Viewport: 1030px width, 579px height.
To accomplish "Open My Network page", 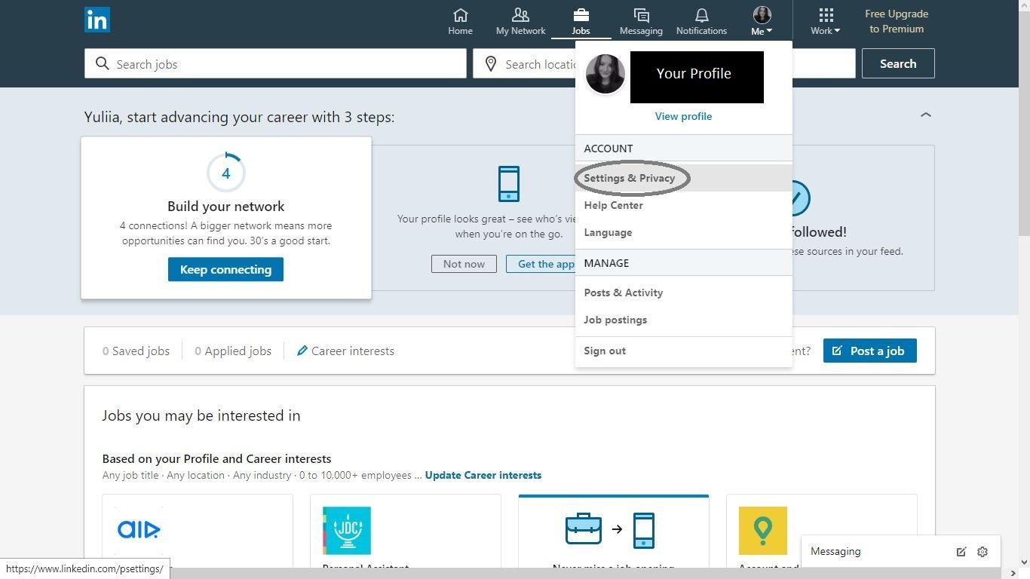I will pos(520,21).
